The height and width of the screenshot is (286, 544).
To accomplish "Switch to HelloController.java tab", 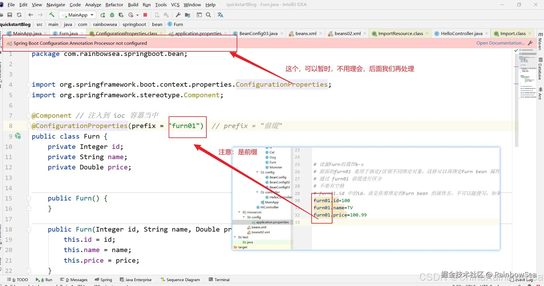I will [462, 33].
